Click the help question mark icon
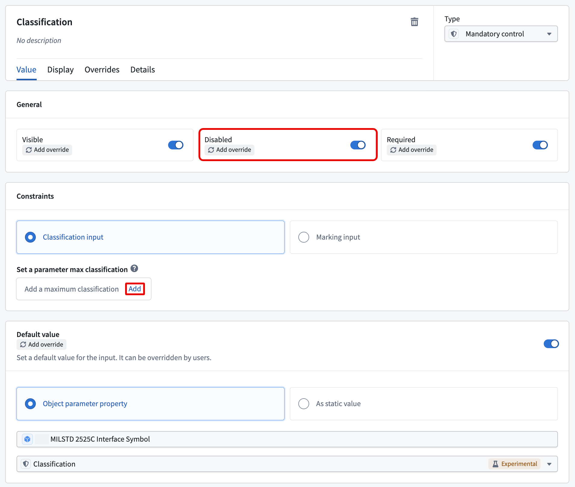Image resolution: width=575 pixels, height=487 pixels. pyautogui.click(x=134, y=268)
